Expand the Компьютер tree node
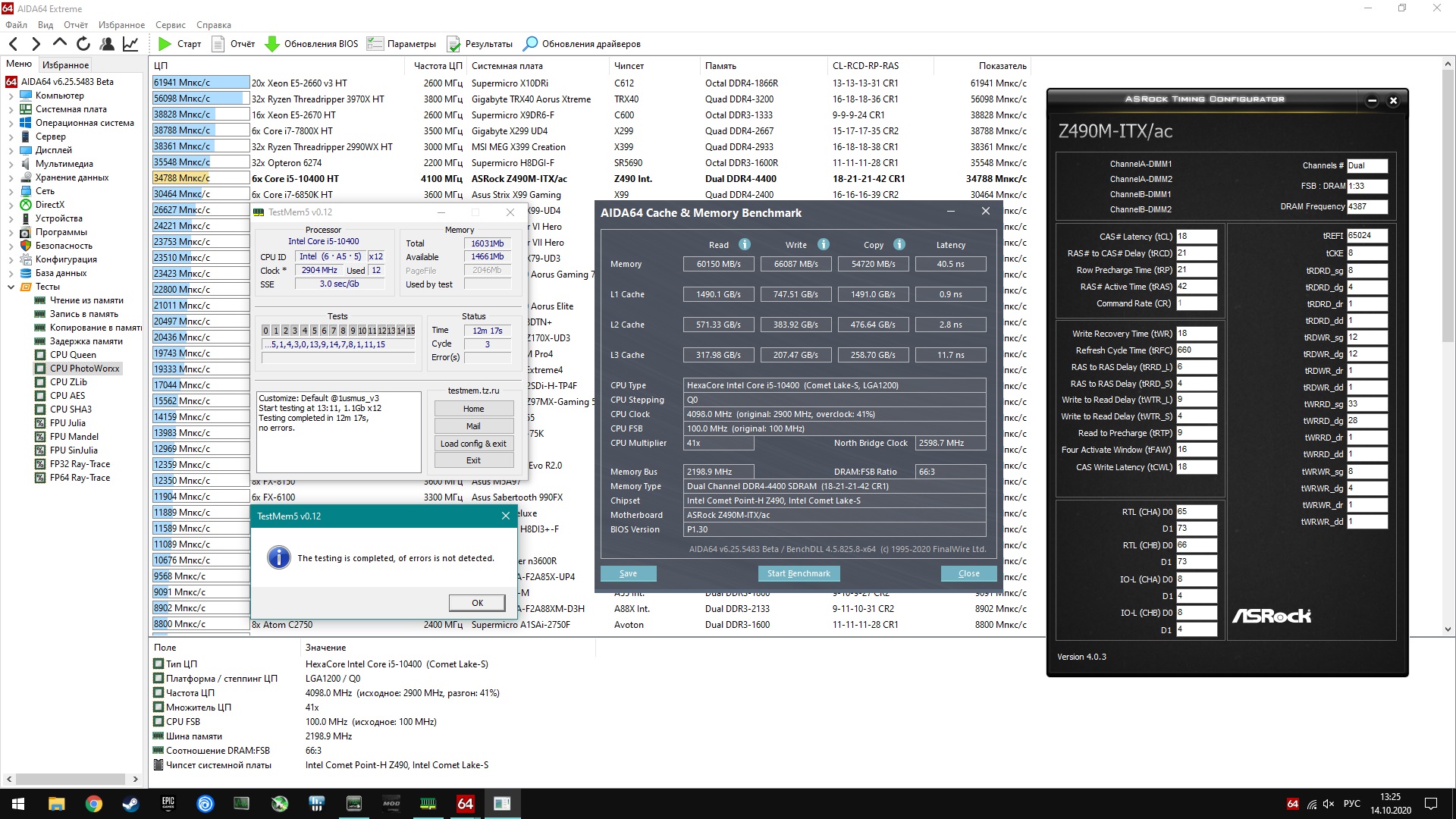1456x819 pixels. 11,96
